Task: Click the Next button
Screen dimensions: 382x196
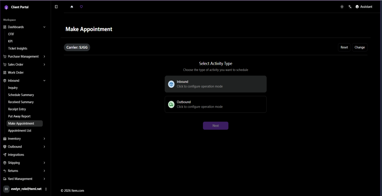Action: 215,126
